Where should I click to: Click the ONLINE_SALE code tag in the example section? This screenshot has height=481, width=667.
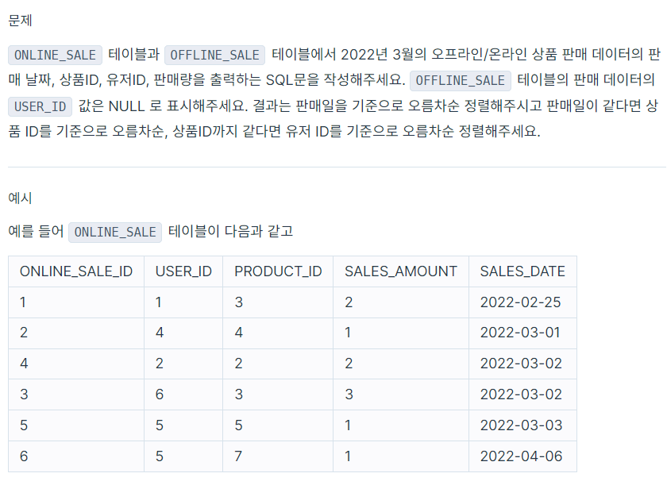tap(115, 233)
